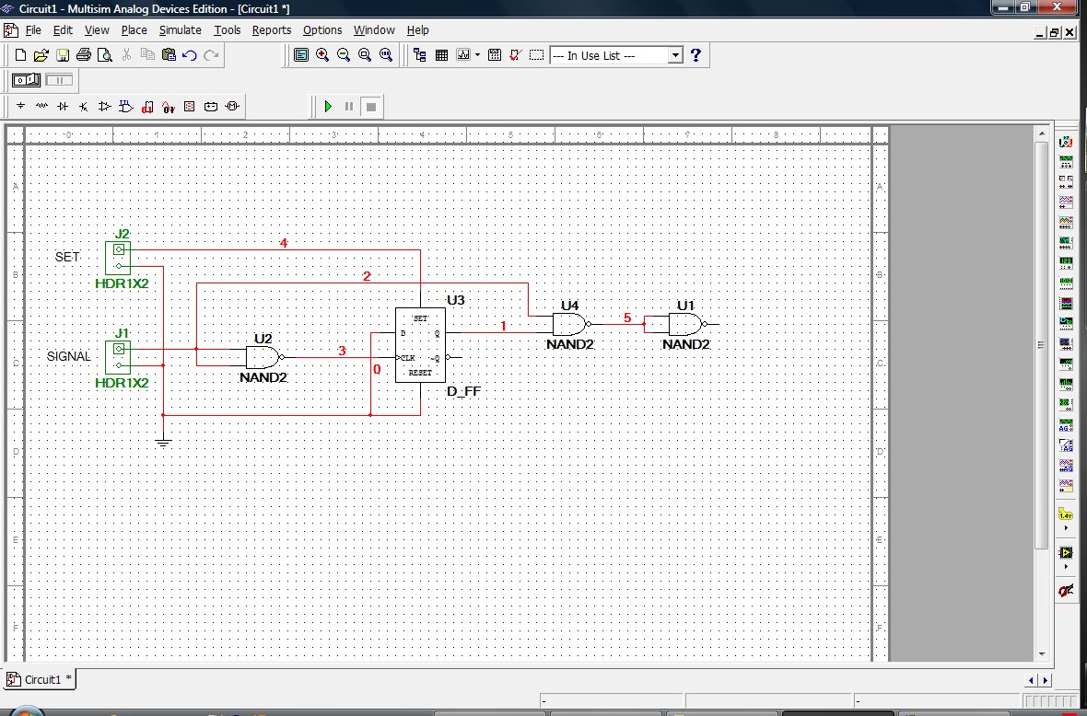This screenshot has width=1087, height=716.
Task: Click the vertical scrollbar of the workspace
Action: [x=1042, y=344]
